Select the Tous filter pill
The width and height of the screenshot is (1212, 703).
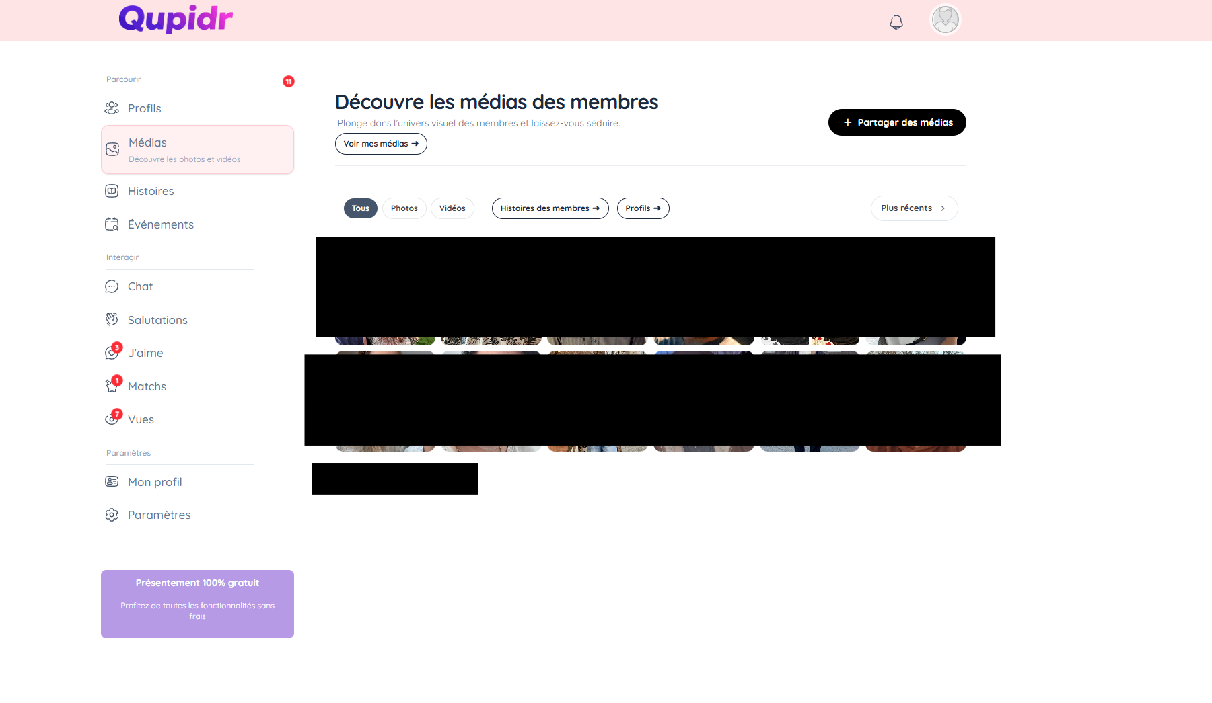360,208
